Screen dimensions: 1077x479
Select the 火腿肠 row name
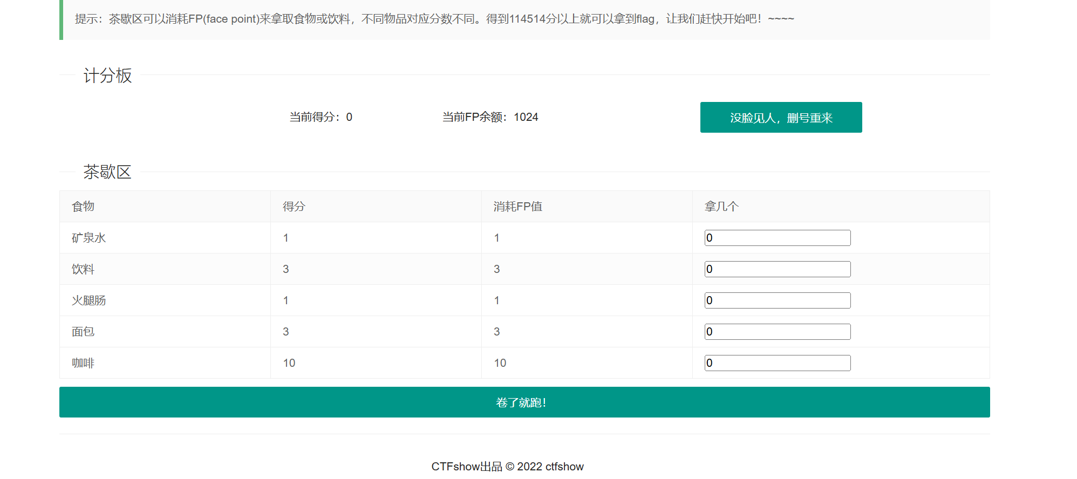(89, 300)
